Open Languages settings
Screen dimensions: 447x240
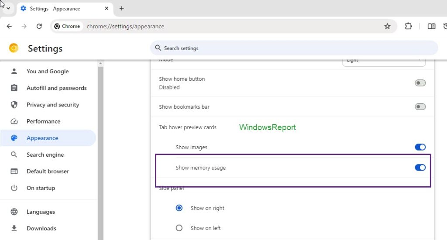point(48,212)
